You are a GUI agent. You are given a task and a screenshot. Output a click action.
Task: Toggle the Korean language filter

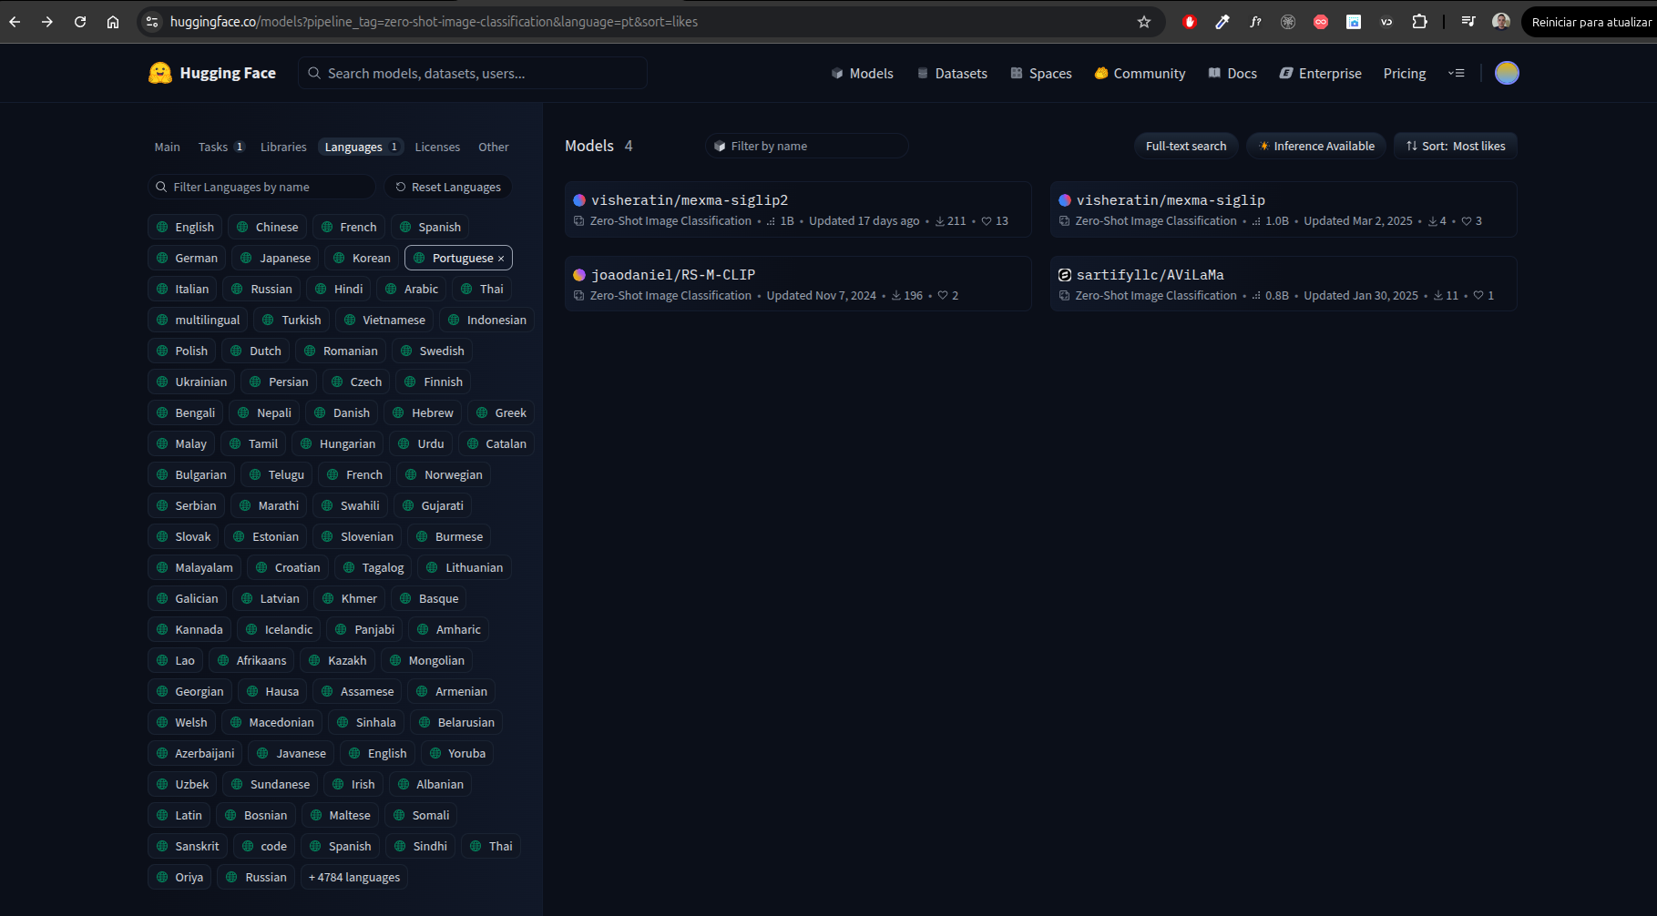click(362, 259)
